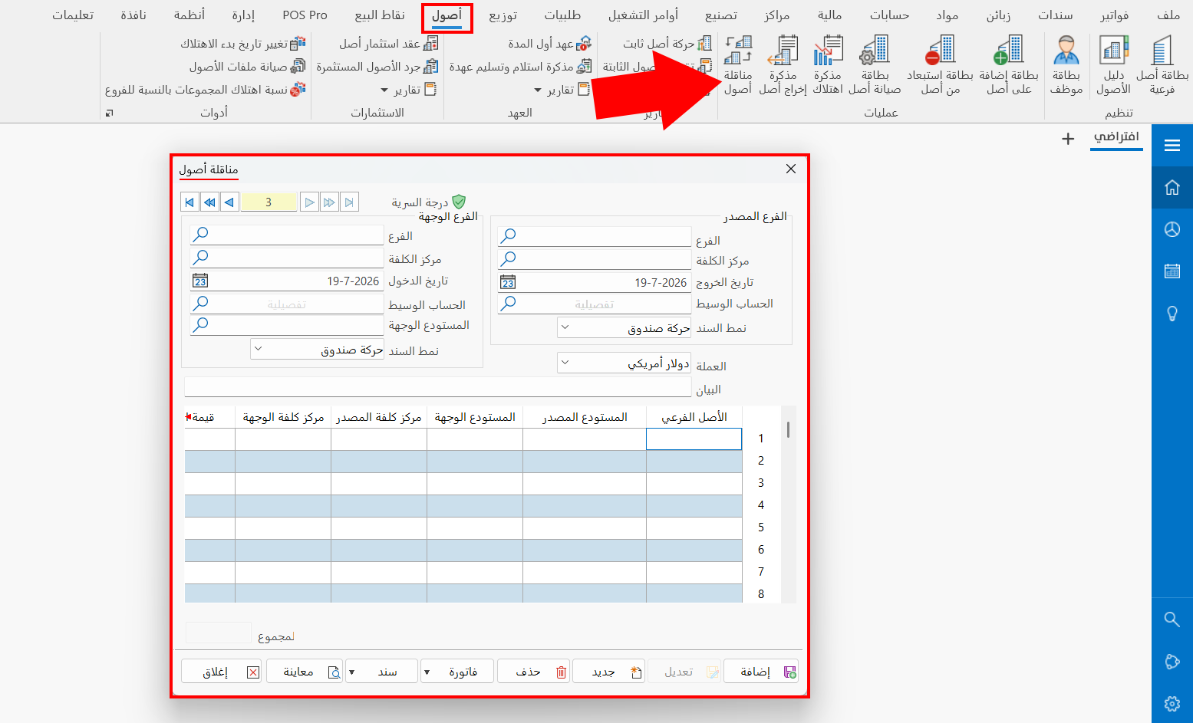Open the تاريخ الخروج calendar picker
1193x723 pixels.
coord(508,282)
